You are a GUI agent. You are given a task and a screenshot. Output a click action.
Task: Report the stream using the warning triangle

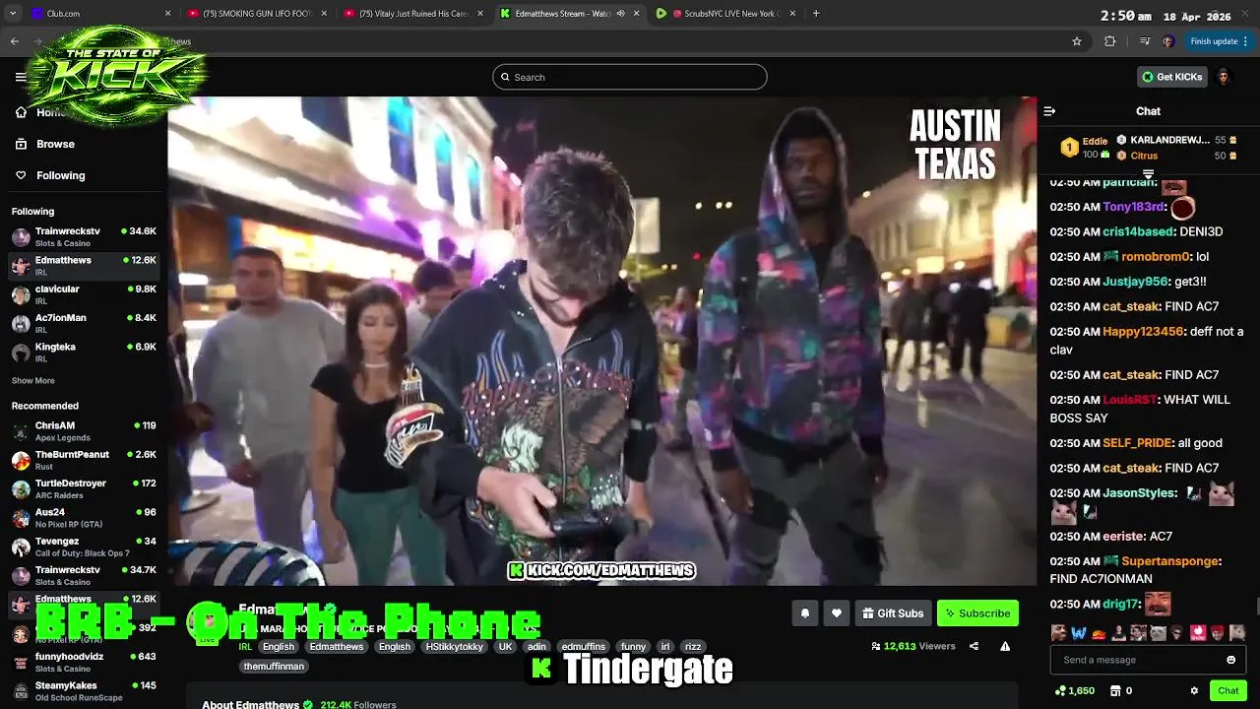point(1005,647)
